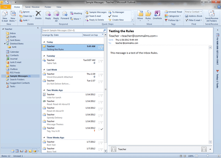This screenshot has width=221, height=158.
Task: Open the Rules button
Action: [148, 16]
